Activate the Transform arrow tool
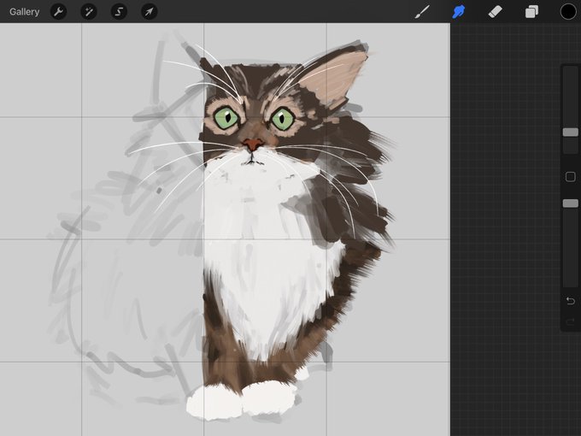The height and width of the screenshot is (436, 581). (150, 12)
